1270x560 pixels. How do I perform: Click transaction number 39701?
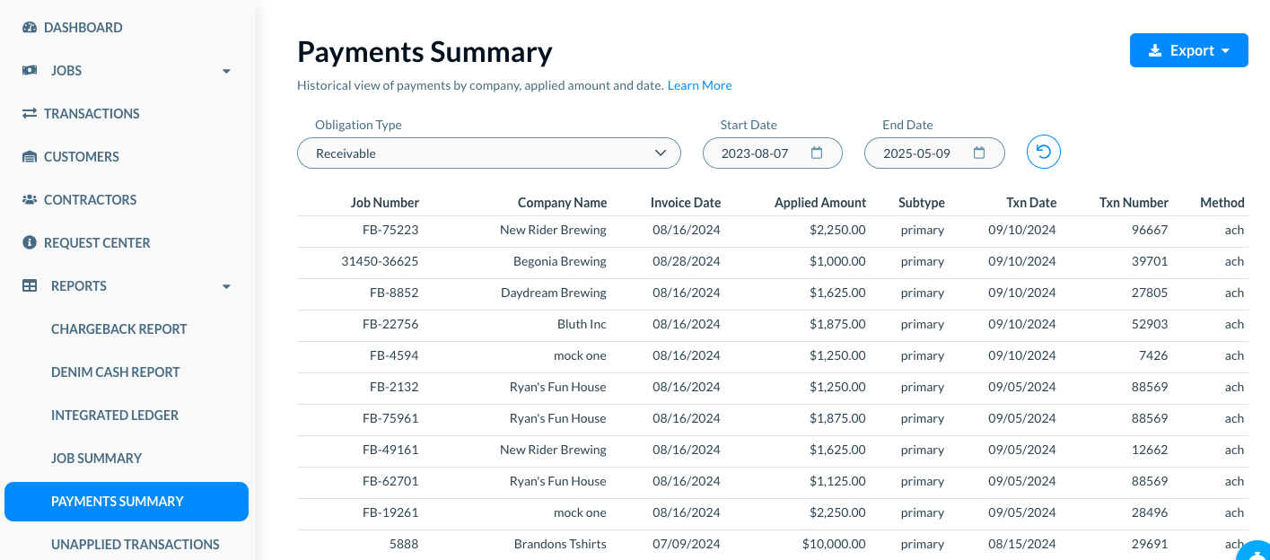[x=1151, y=261]
